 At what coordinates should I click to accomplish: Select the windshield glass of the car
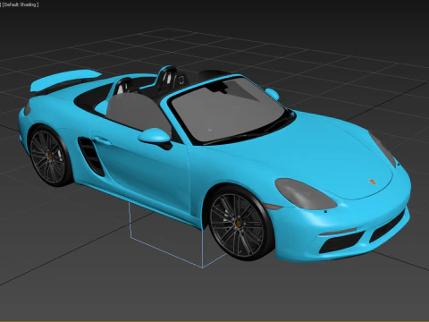pos(227,110)
